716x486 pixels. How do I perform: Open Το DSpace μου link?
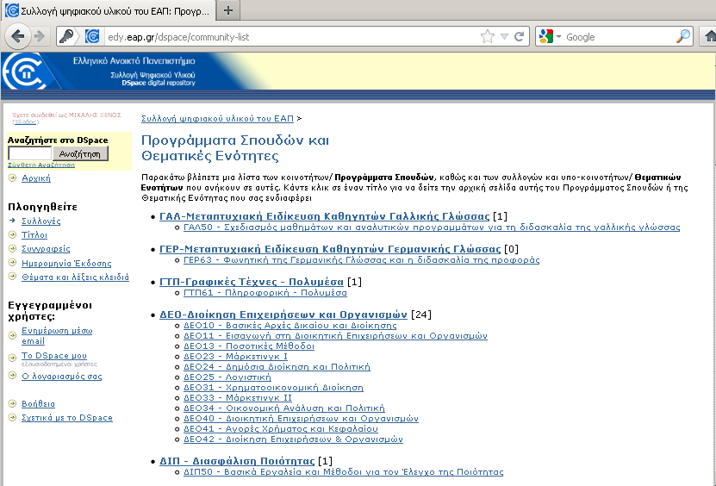[54, 355]
